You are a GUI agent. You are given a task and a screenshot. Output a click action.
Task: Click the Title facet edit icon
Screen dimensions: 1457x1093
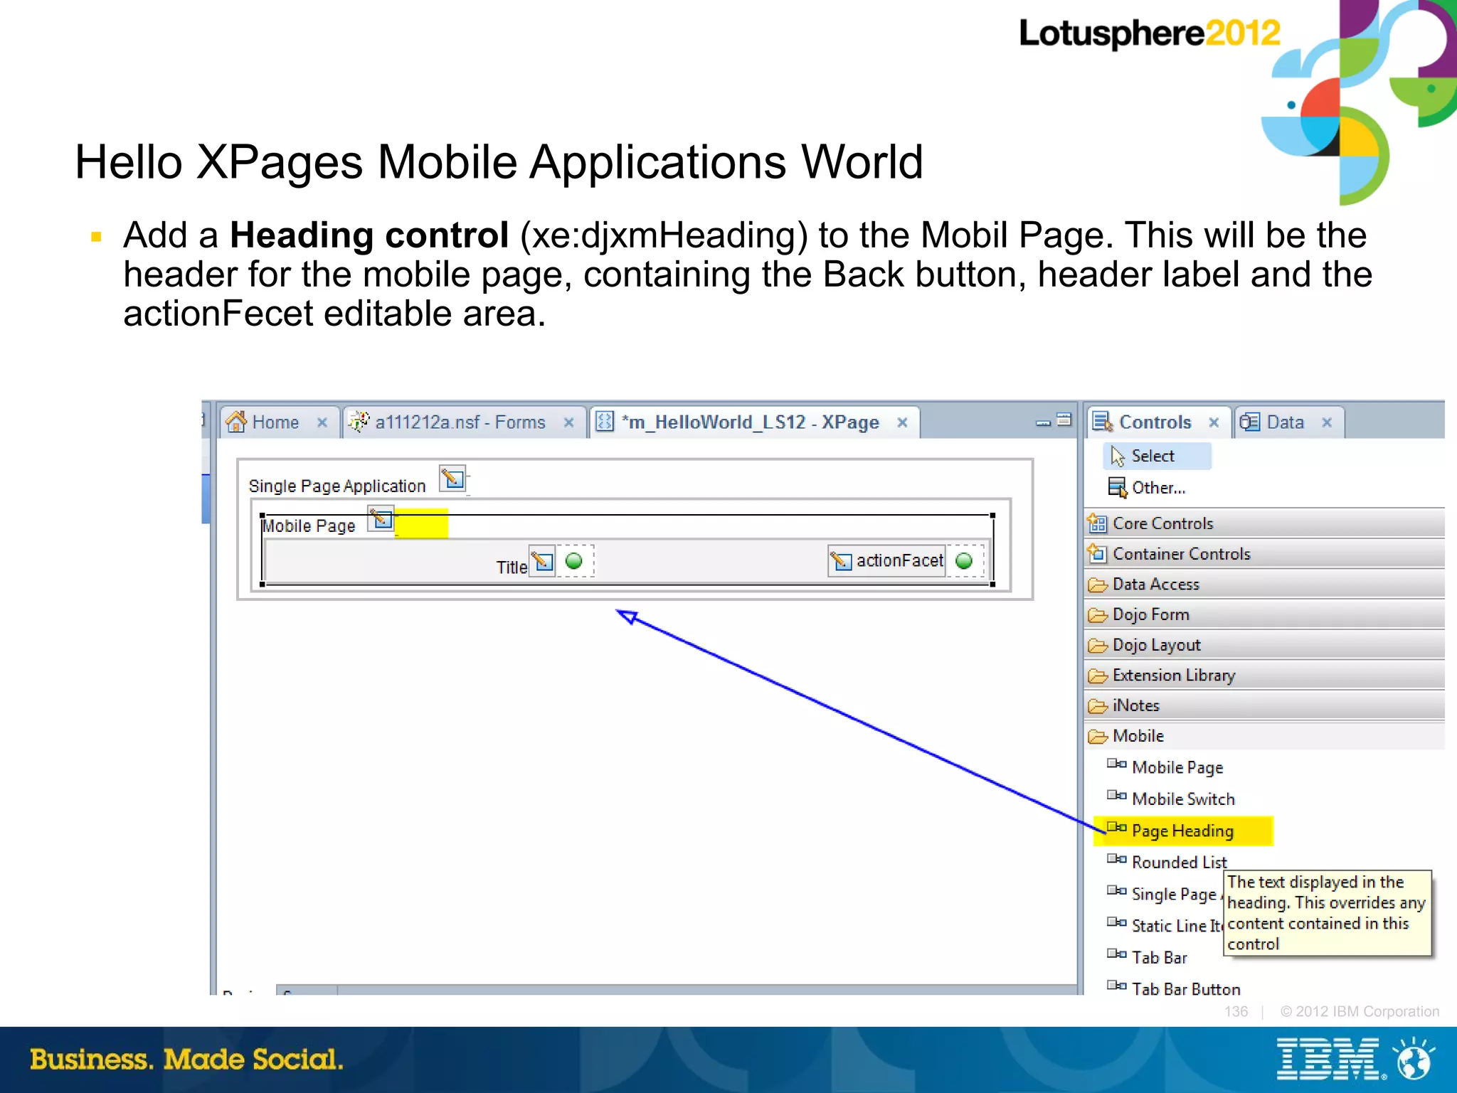click(x=542, y=561)
